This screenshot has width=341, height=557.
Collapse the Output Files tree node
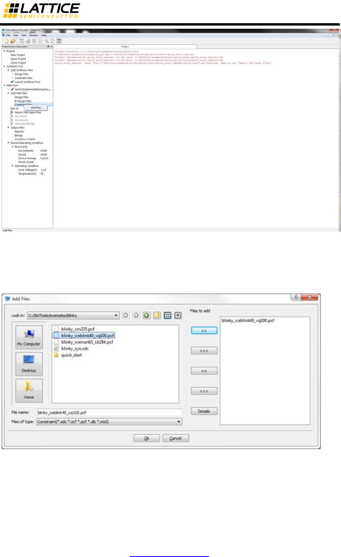[8, 127]
